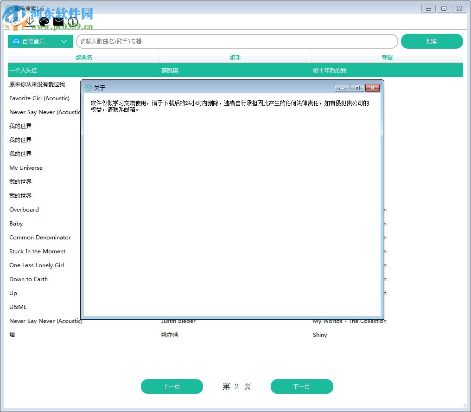Open the settings gear icon in the toolbar
This screenshot has width=471, height=412.
pyautogui.click(x=15, y=21)
